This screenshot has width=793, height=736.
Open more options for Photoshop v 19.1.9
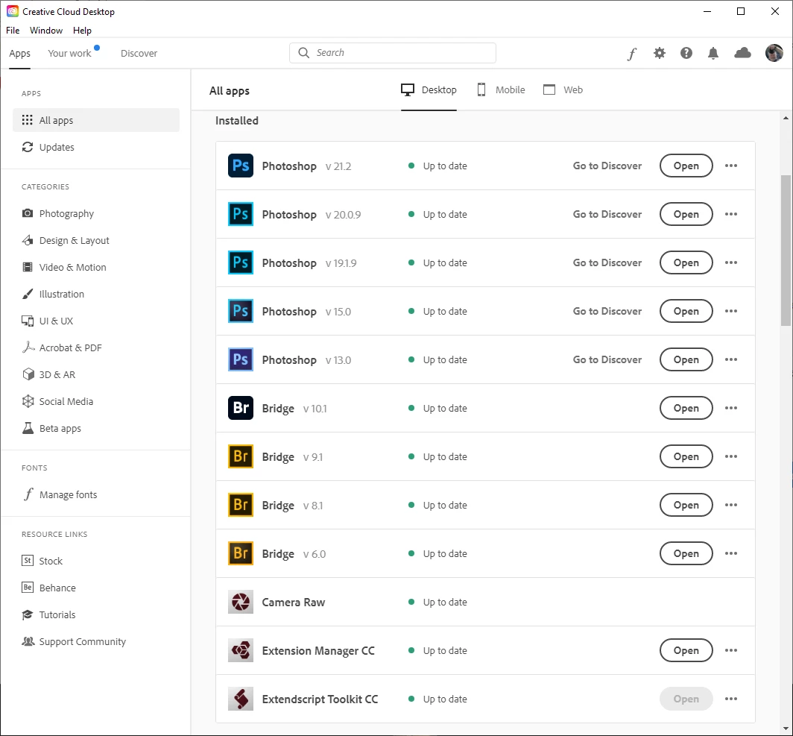(731, 262)
